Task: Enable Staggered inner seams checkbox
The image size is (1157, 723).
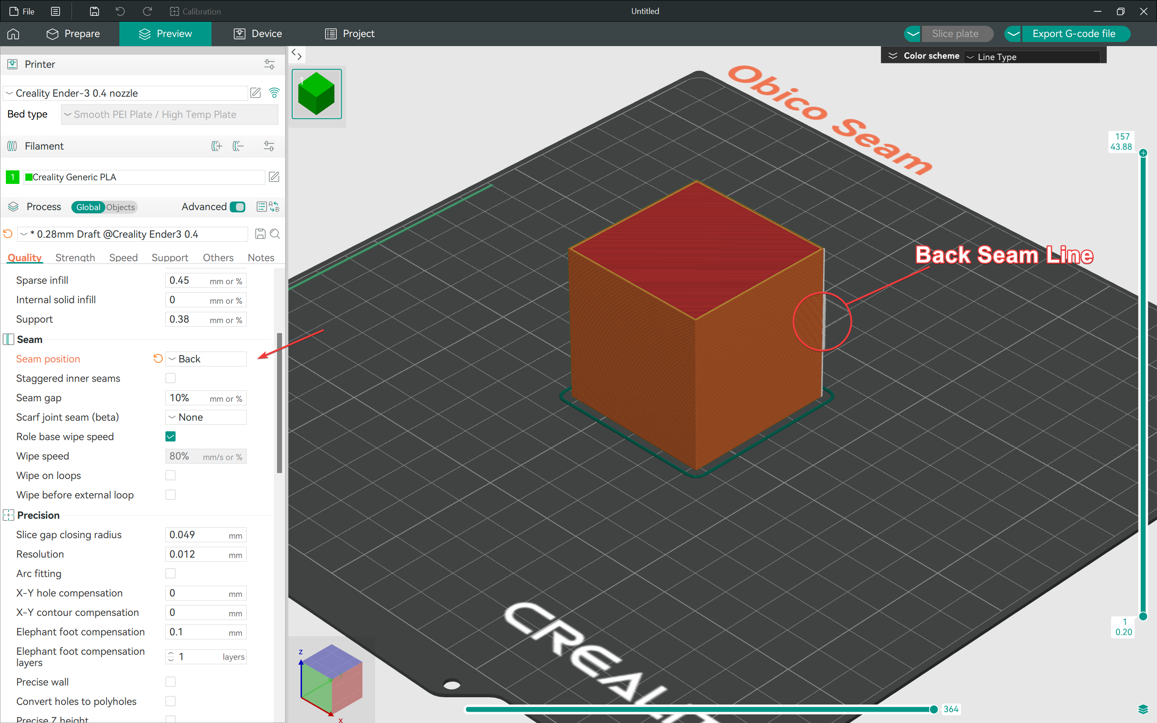Action: 171,378
